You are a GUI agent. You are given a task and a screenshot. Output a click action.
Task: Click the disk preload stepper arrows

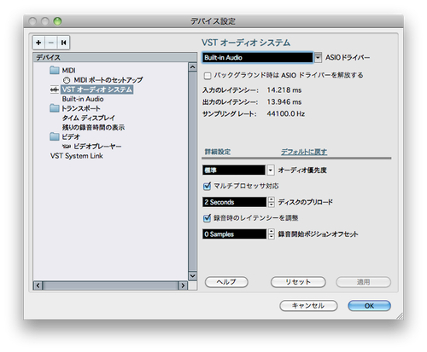pyautogui.click(x=272, y=202)
